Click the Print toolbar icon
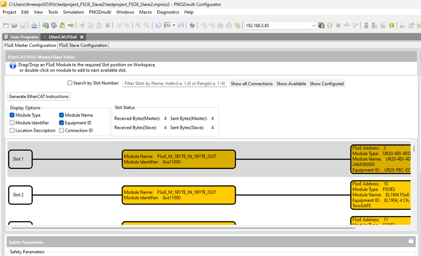Image resolution: width=421 pixels, height=256 pixels. 34,25
